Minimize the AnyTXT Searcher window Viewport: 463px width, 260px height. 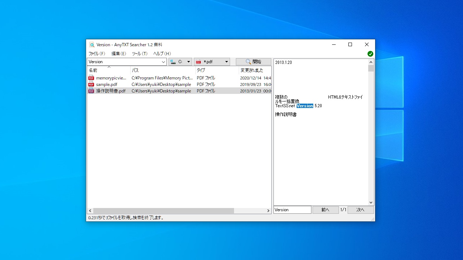coord(334,44)
